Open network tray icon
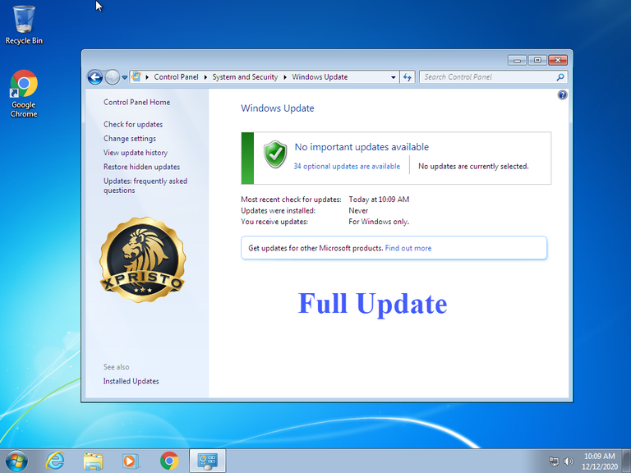Image resolution: width=631 pixels, height=473 pixels. pyautogui.click(x=554, y=462)
